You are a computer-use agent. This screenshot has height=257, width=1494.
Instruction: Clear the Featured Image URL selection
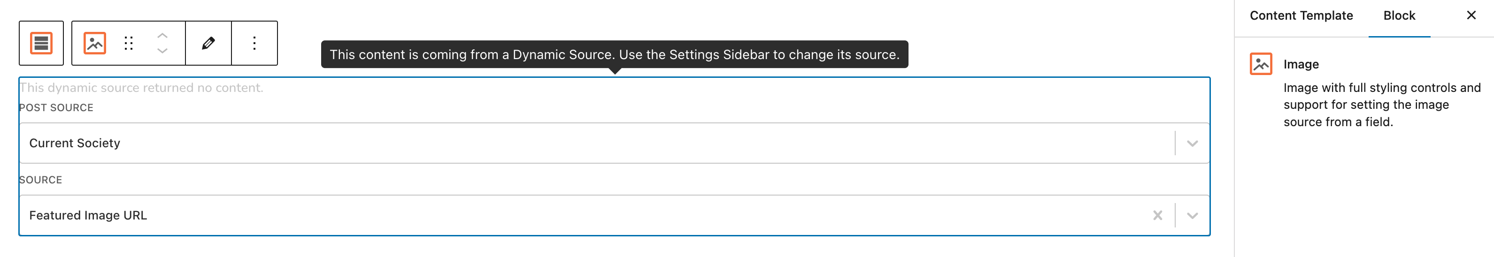coord(1158,215)
